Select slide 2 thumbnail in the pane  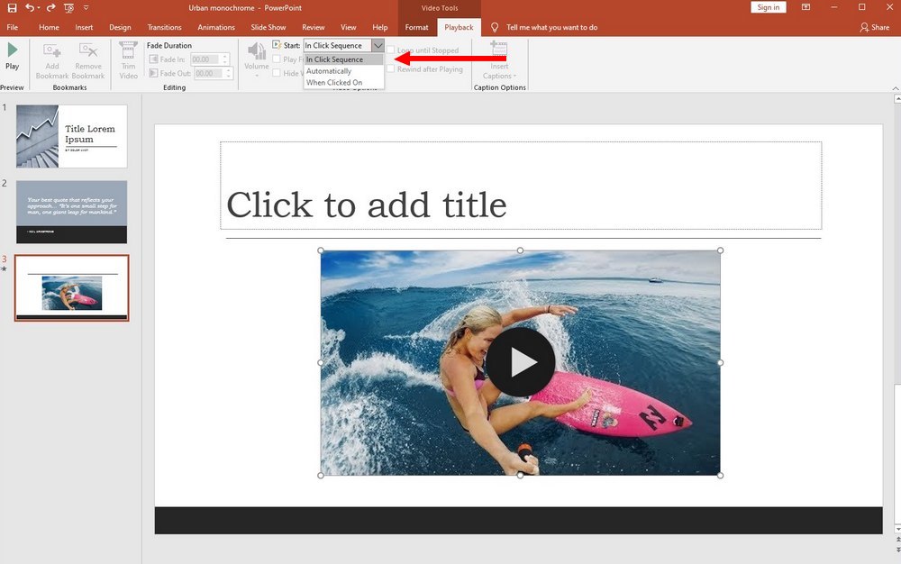tap(71, 210)
